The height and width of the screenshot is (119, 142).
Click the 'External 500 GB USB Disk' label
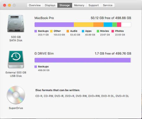tap(16, 74)
